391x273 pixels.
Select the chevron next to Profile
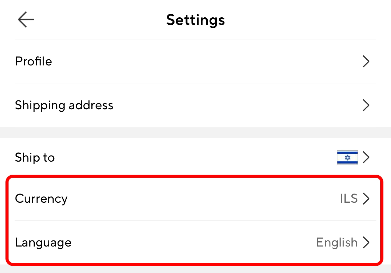click(x=366, y=61)
